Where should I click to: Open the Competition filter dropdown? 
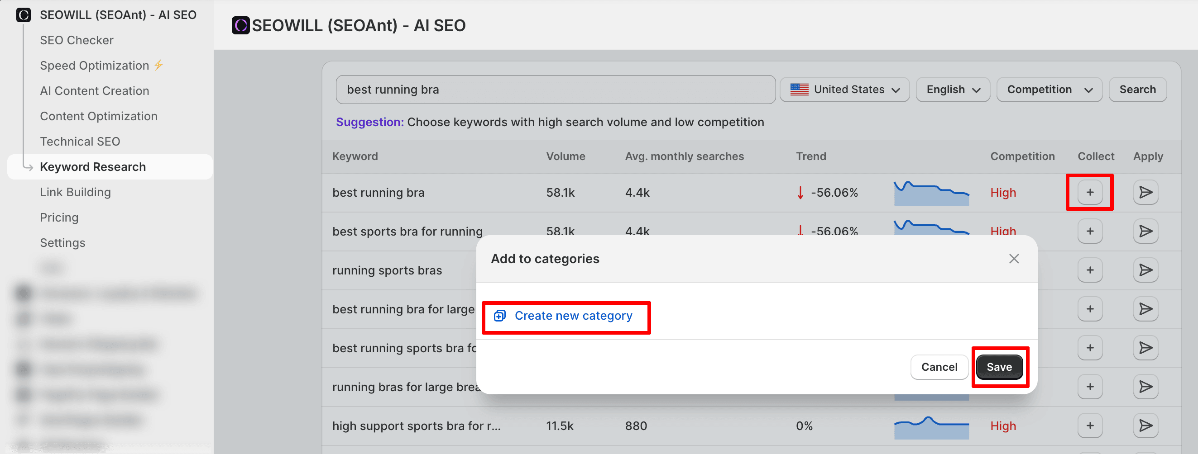[1049, 90]
